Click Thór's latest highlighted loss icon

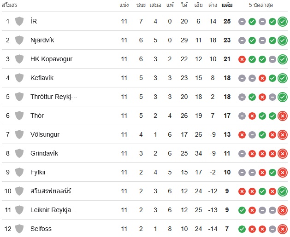[283, 116]
